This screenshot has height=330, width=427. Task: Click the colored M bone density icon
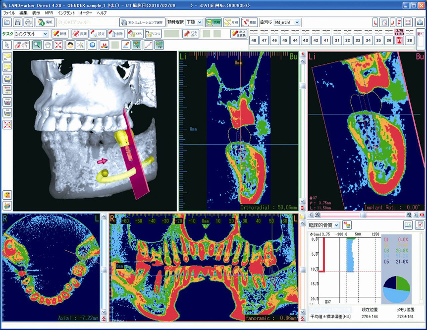click(105, 45)
